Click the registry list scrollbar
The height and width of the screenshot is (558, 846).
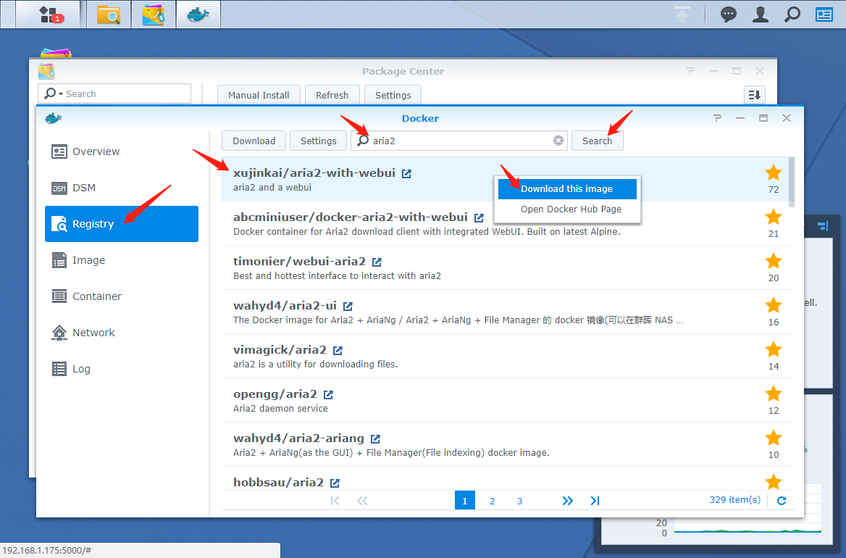pyautogui.click(x=792, y=182)
